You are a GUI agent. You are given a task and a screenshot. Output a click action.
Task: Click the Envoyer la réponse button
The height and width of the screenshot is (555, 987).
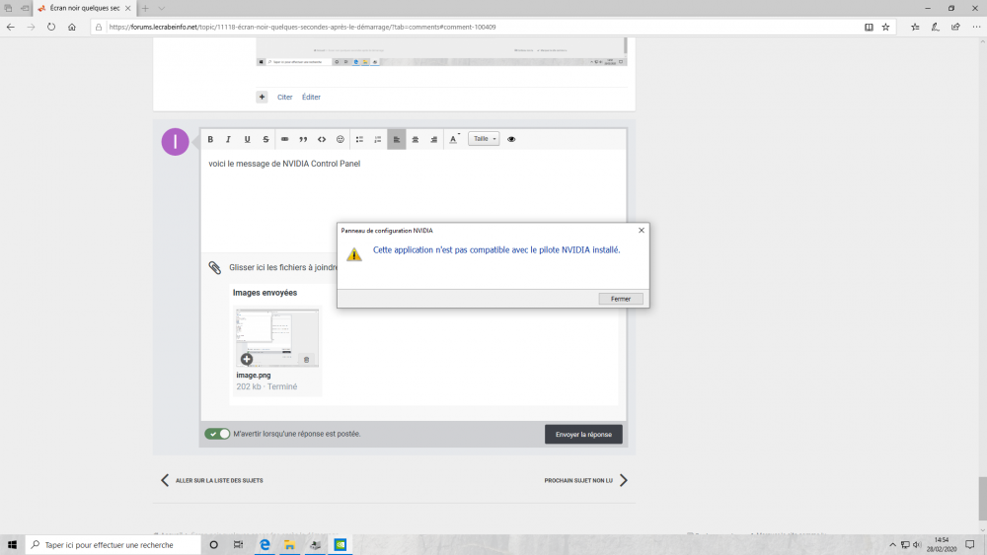pyautogui.click(x=583, y=434)
